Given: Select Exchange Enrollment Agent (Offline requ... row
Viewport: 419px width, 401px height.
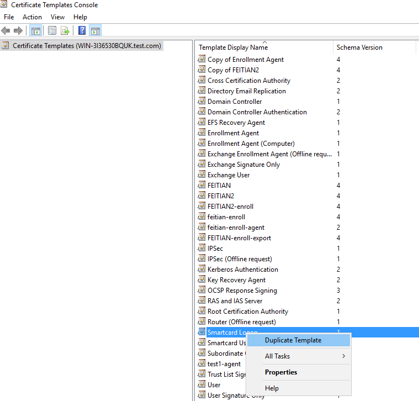Looking at the screenshot, I should (x=269, y=154).
